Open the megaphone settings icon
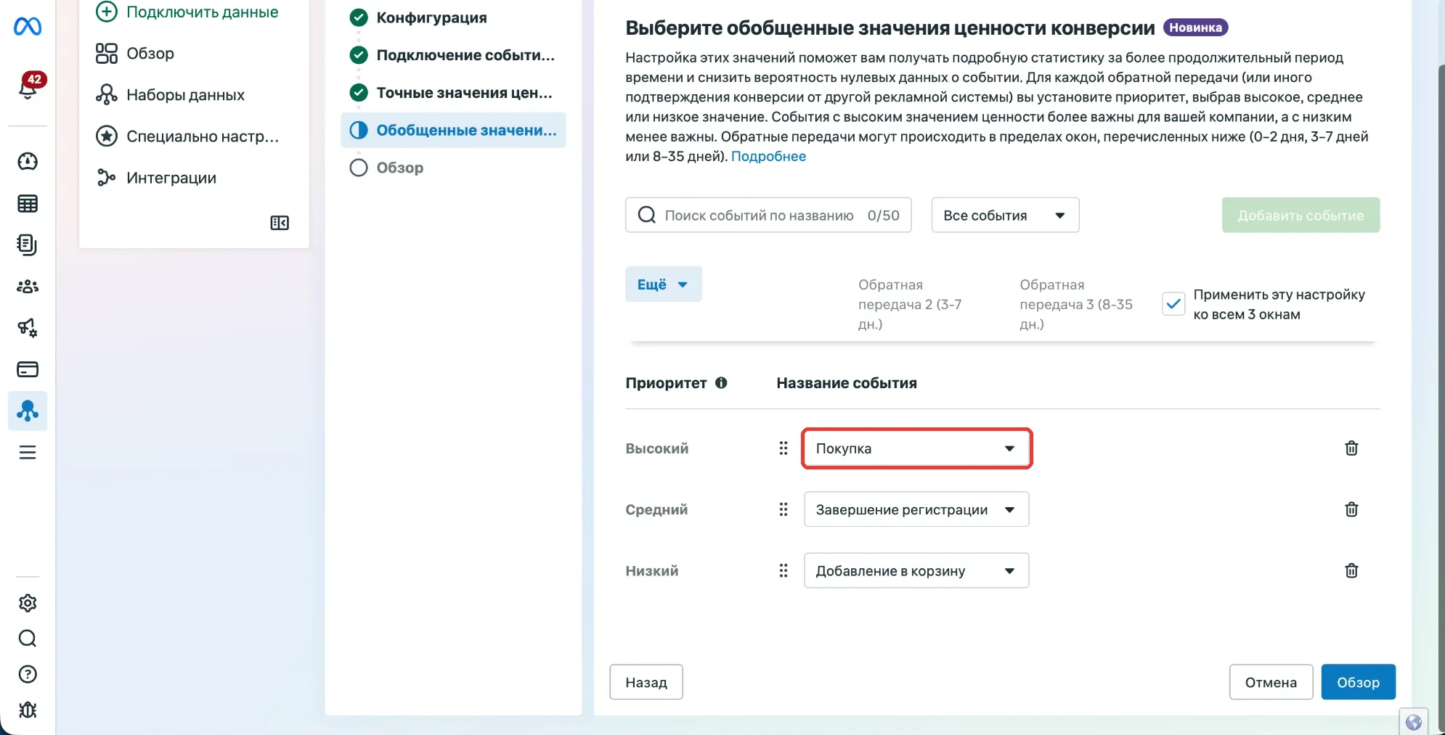 coord(28,328)
